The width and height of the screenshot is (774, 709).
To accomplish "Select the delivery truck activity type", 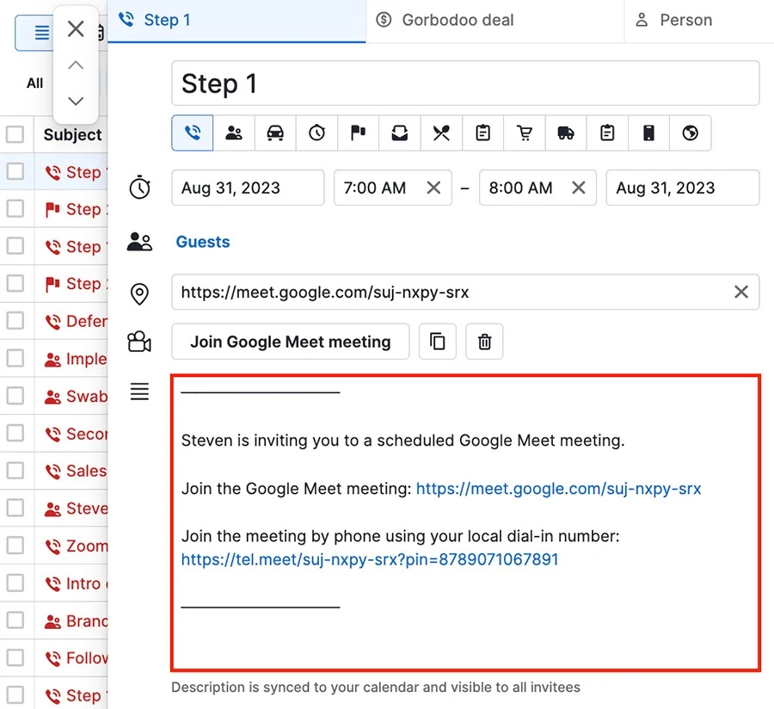I will pyautogui.click(x=566, y=133).
